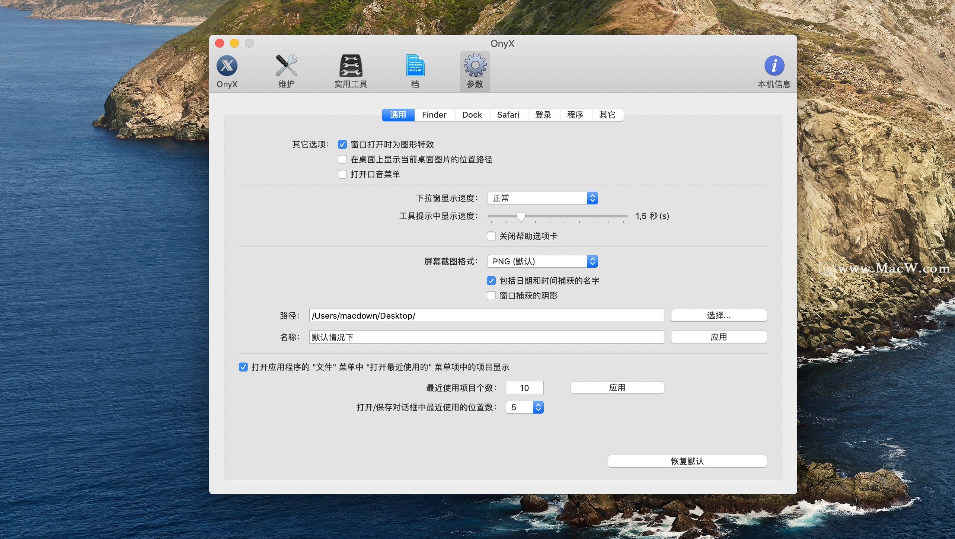This screenshot has width=955, height=539.
Task: Switch to the Safari tab
Action: tap(508, 115)
